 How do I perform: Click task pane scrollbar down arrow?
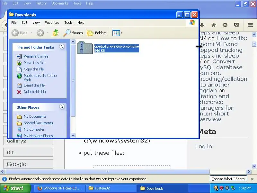click(x=73, y=135)
